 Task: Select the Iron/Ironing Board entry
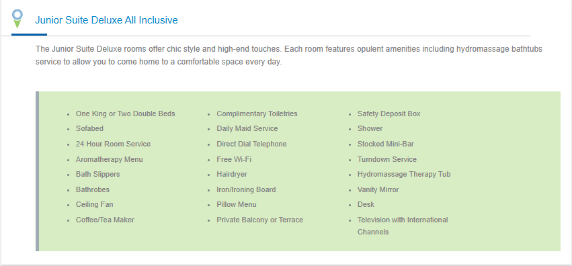coord(246,189)
